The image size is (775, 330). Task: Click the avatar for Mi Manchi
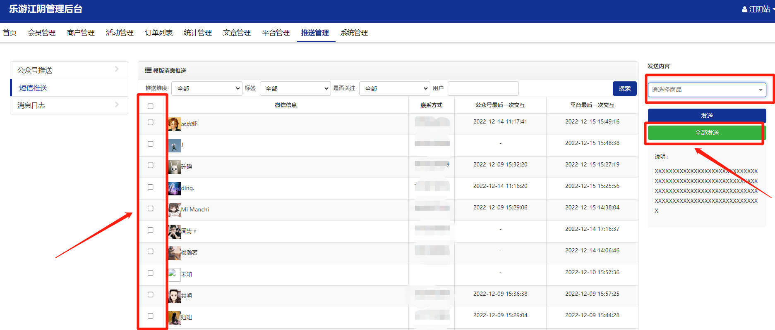174,210
